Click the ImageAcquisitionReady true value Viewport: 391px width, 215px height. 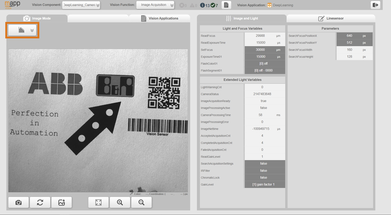coord(265,101)
